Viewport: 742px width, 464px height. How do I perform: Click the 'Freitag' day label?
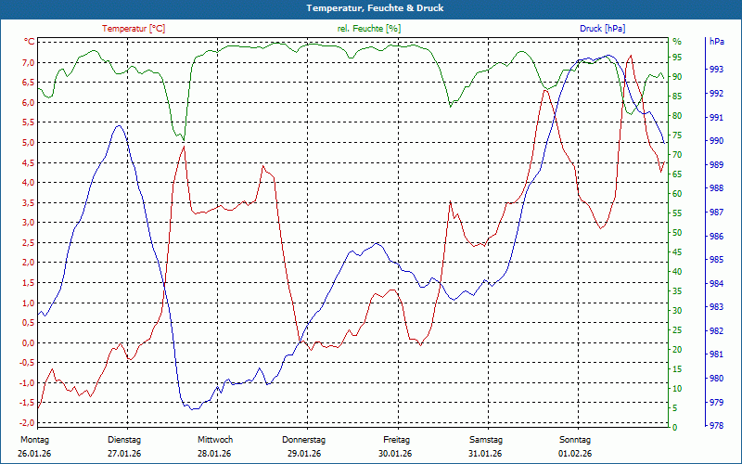click(x=397, y=440)
